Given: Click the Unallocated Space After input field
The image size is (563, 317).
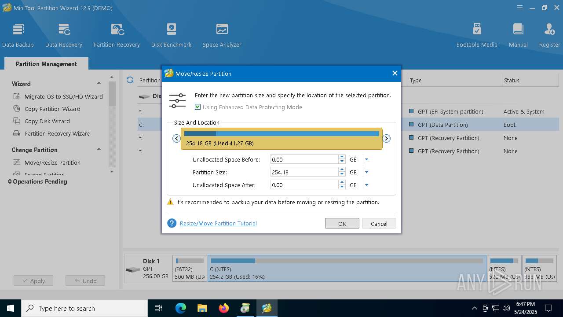Looking at the screenshot, I should (304, 185).
